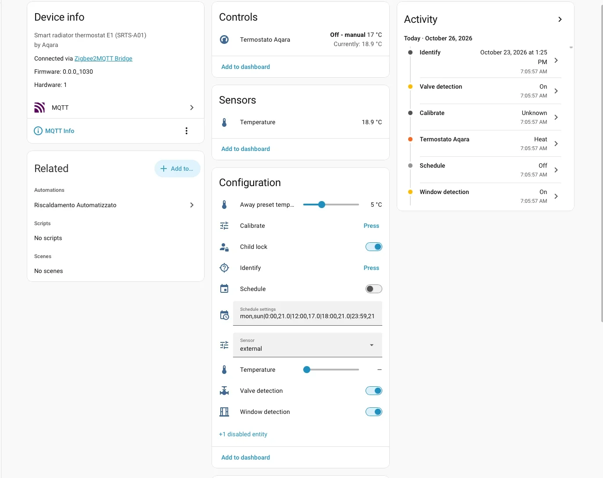Turn off the Window detection switch
The image size is (603, 478).
(x=374, y=412)
